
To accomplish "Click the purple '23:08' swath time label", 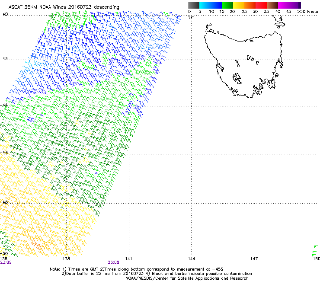I will coord(113,262).
